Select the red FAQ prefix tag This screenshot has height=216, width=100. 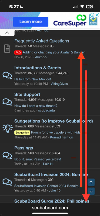pos(18,52)
